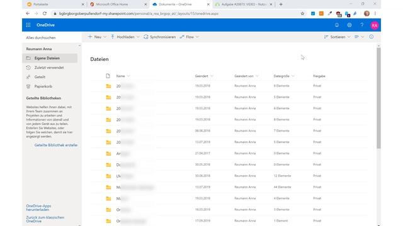Click the file list vertical scrollbar
Screen dimensions: 403x226
pyautogui.click(x=378, y=97)
